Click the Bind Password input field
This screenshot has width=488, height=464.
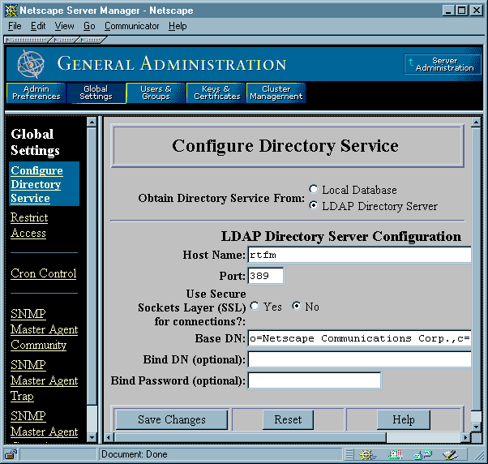315,380
